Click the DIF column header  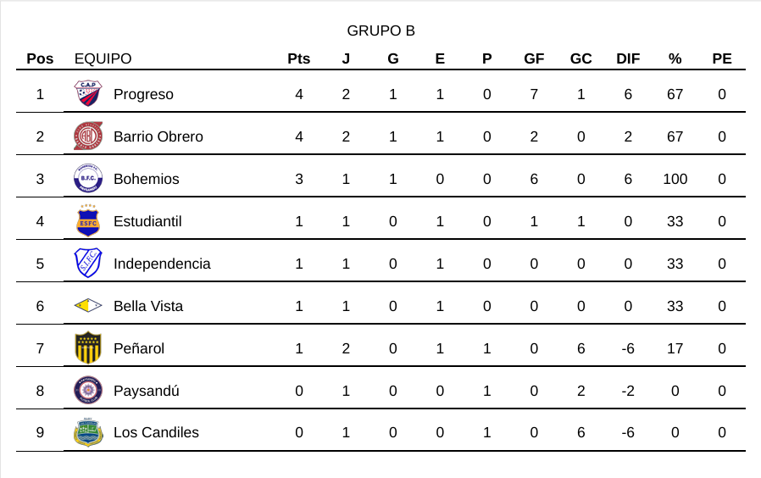coord(628,59)
